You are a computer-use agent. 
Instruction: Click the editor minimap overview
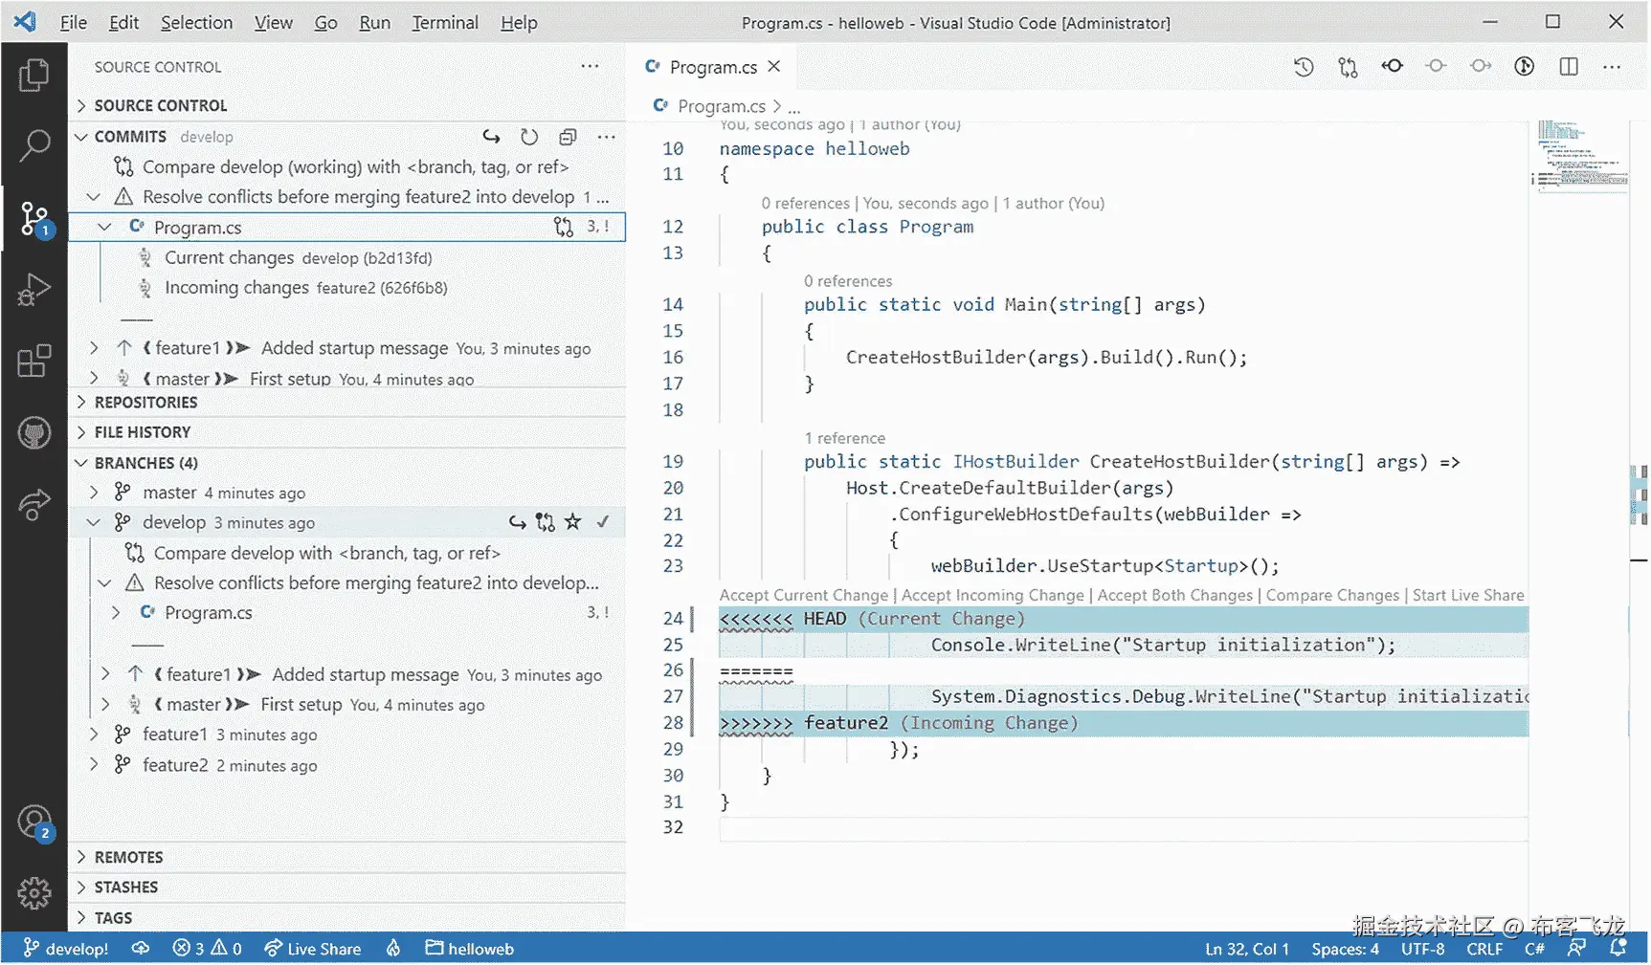pyautogui.click(x=1581, y=155)
